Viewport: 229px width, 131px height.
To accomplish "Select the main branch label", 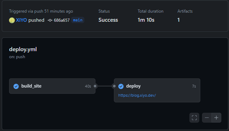I will coord(78,20).
